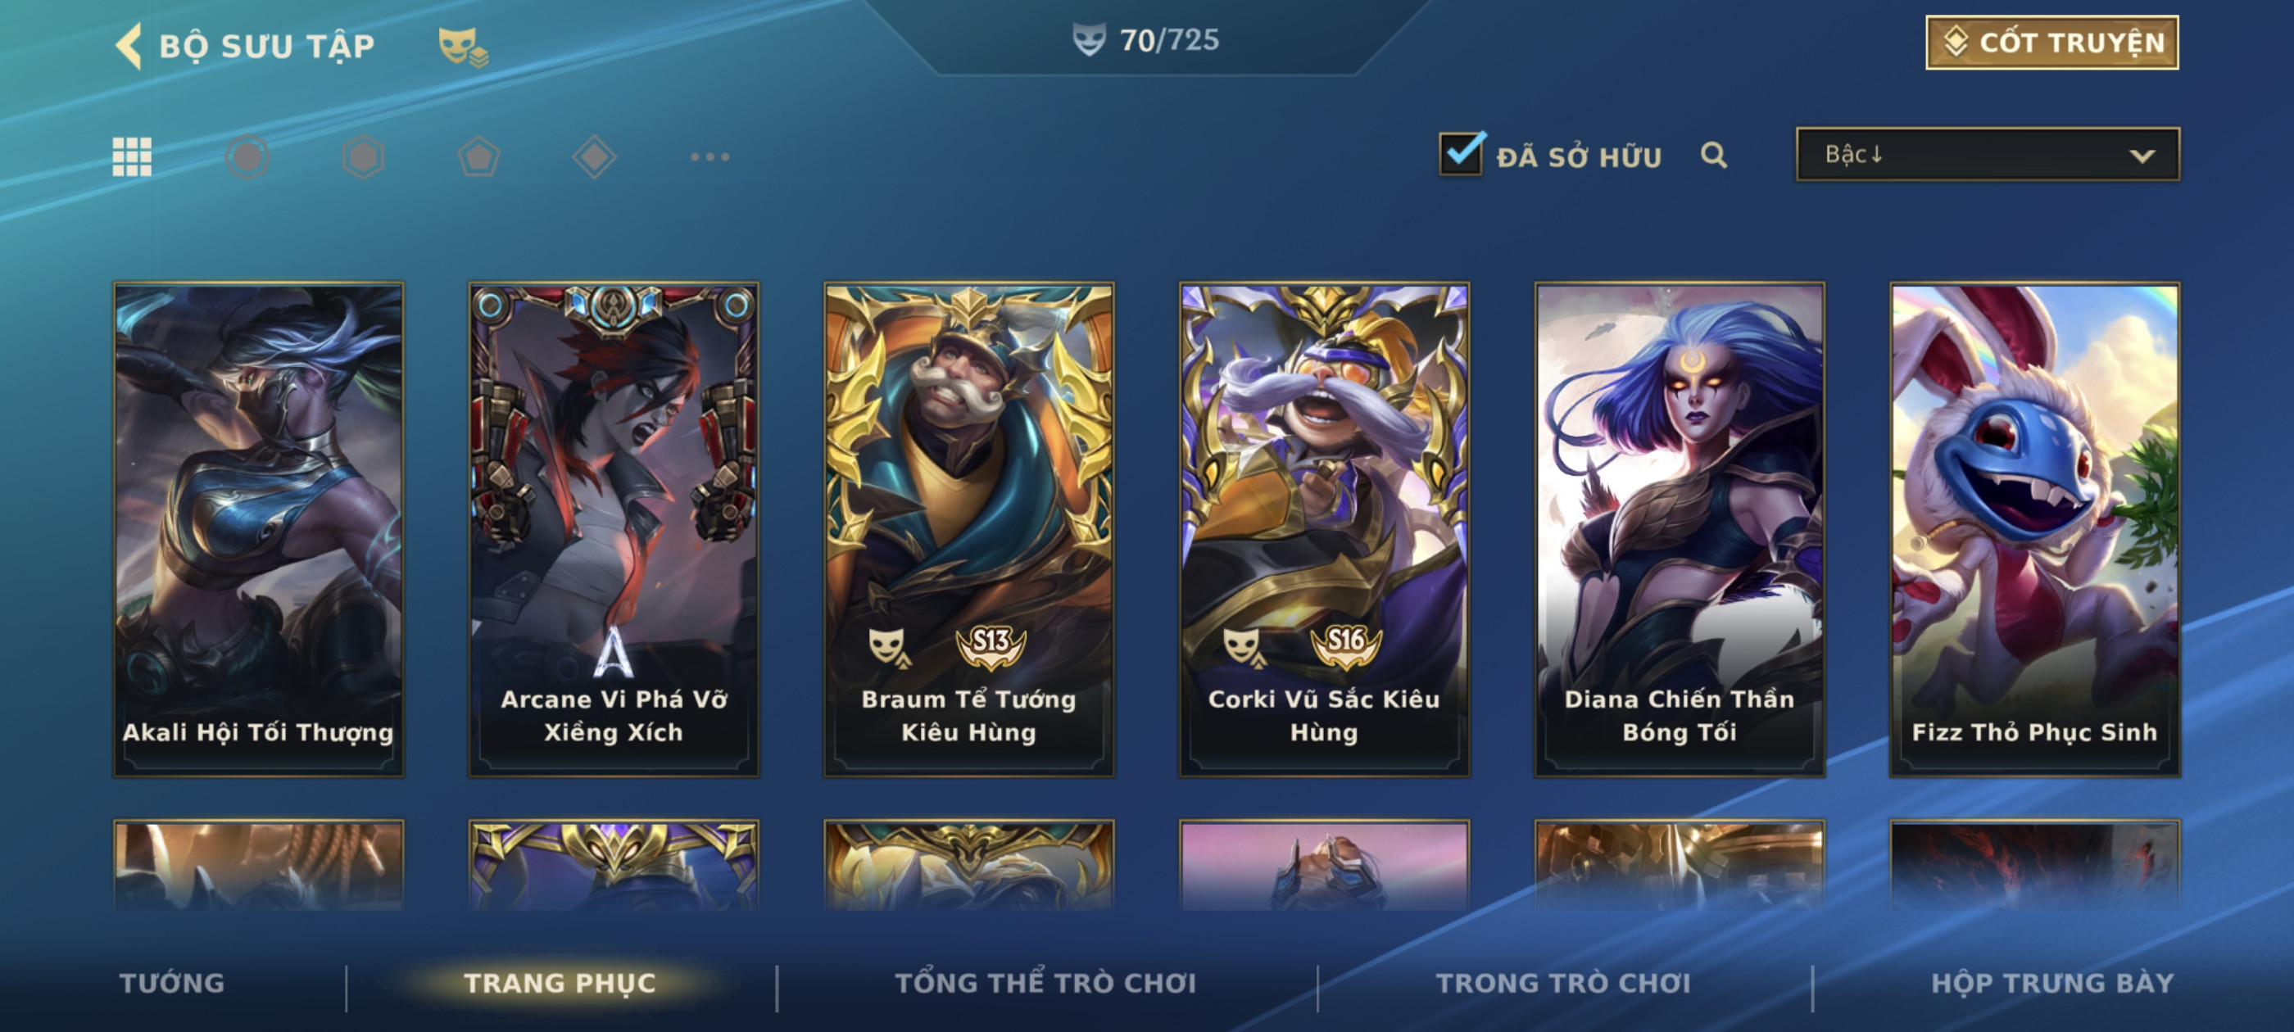The height and width of the screenshot is (1032, 2294).
Task: Select the Braum Tể Tướng Kiêu Hùng card
Action: (x=969, y=530)
